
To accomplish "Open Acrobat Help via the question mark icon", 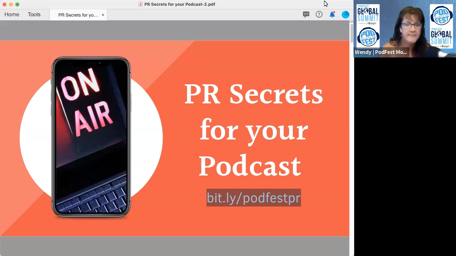I will [319, 14].
